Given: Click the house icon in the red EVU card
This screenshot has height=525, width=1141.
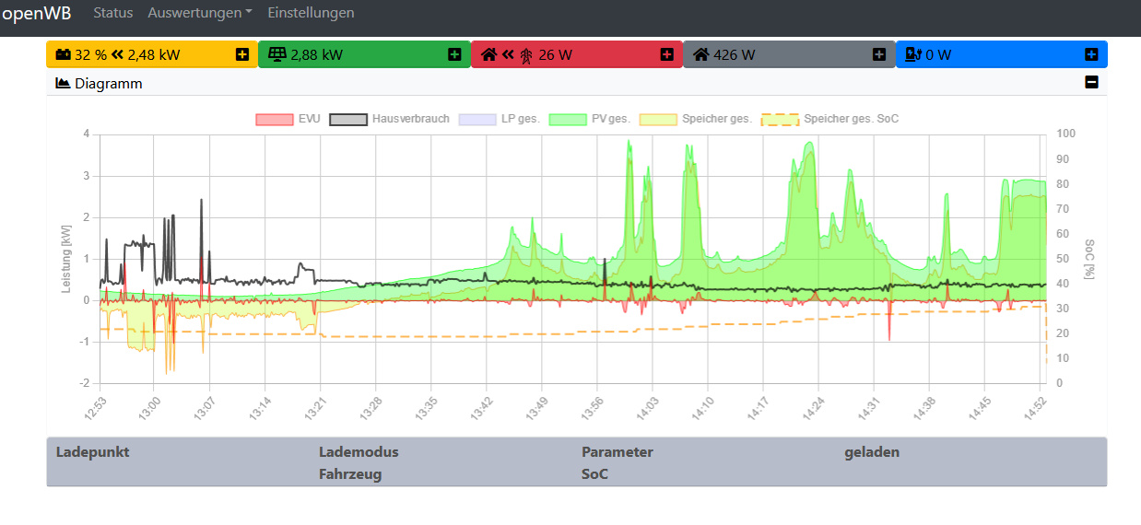Looking at the screenshot, I should pyautogui.click(x=489, y=54).
